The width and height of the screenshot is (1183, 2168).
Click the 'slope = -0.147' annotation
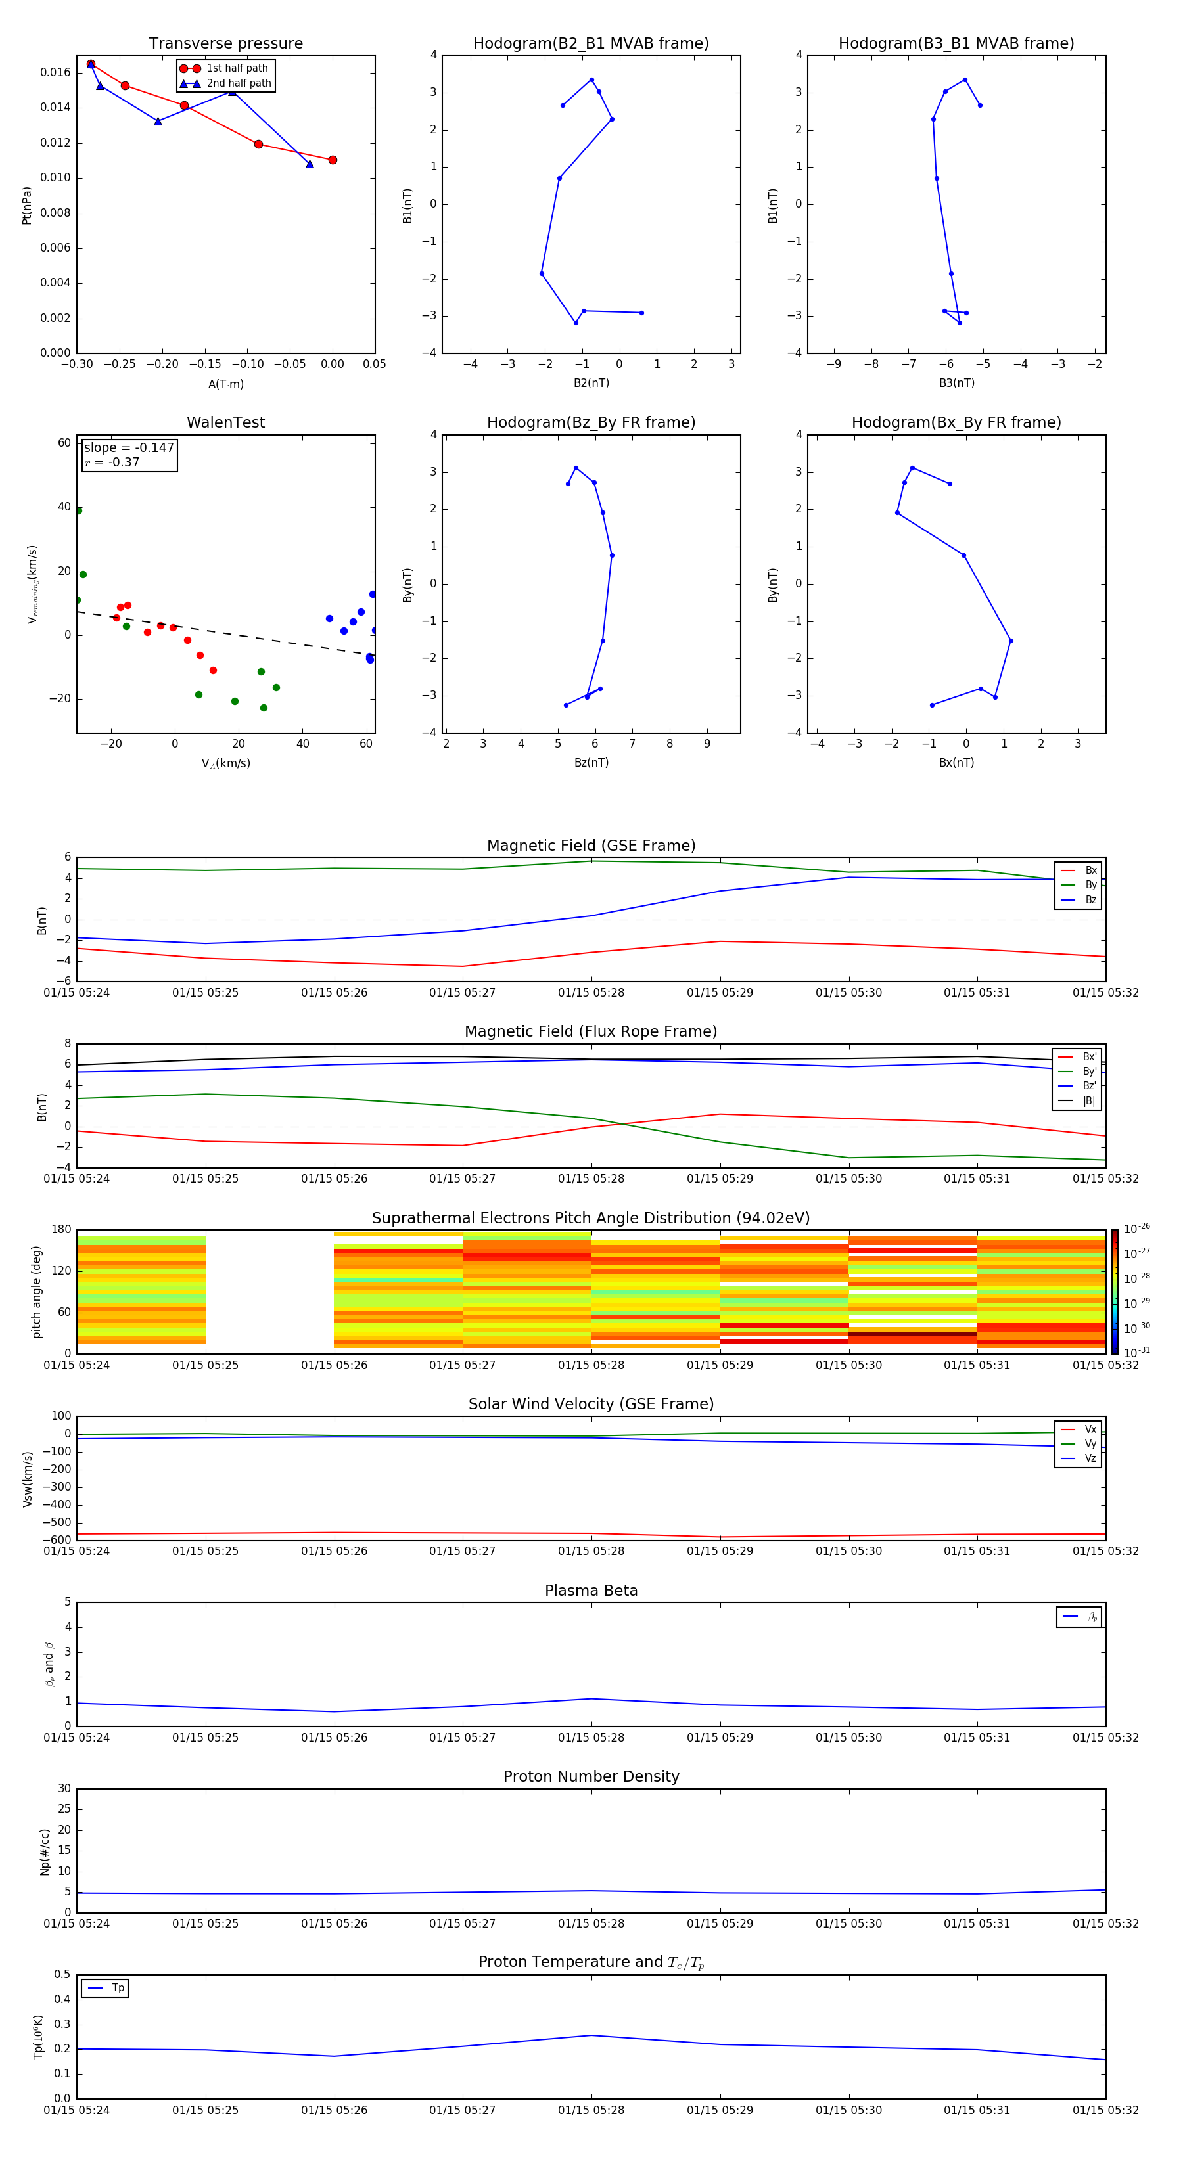(x=129, y=448)
